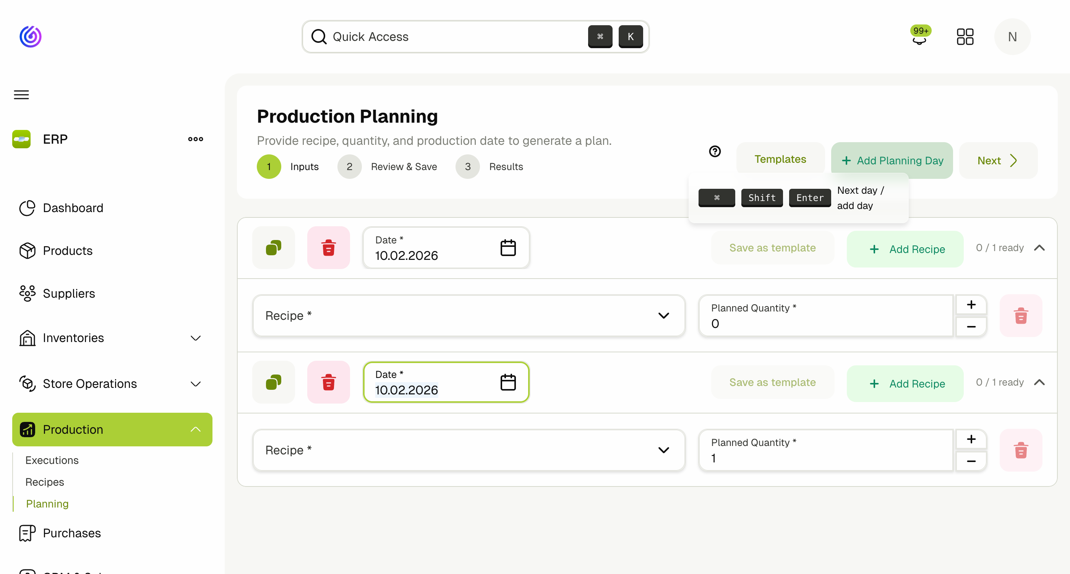Collapse the Production section
The height and width of the screenshot is (574, 1070).
pyautogui.click(x=195, y=430)
